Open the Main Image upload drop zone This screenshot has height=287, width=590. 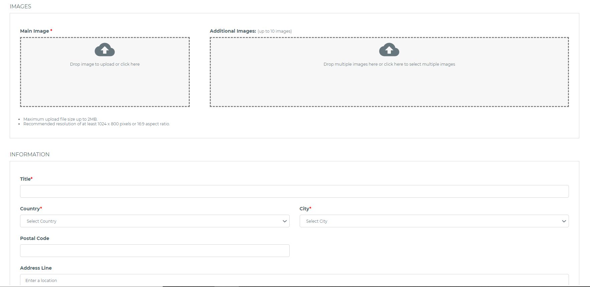pos(105,72)
